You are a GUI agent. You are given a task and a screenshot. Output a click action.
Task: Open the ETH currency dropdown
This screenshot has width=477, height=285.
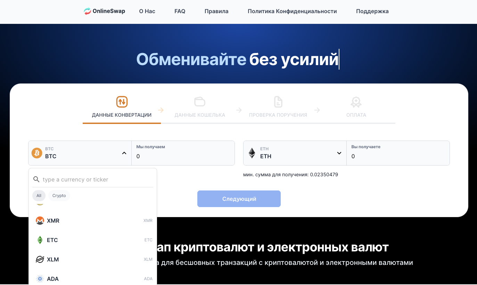pos(339,153)
